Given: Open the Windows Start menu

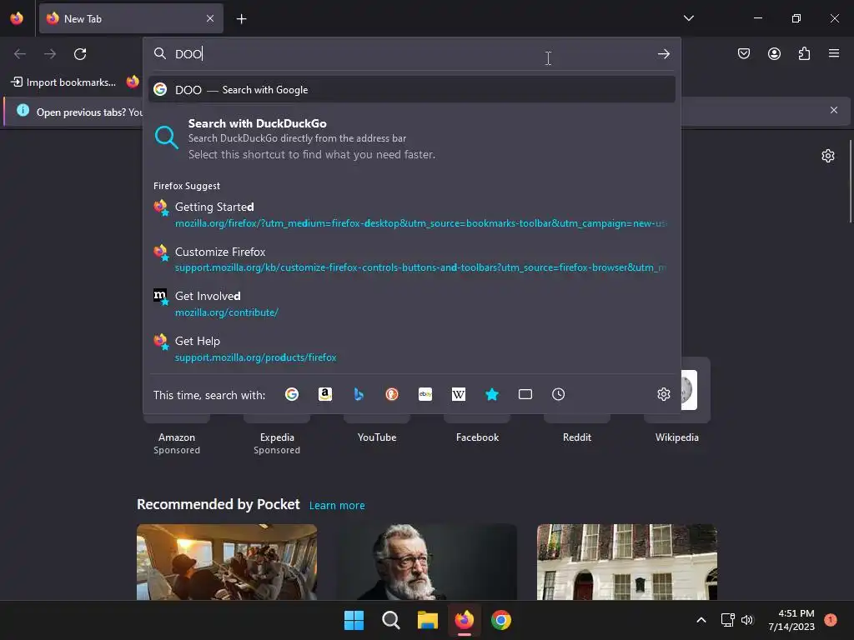Looking at the screenshot, I should 354,620.
